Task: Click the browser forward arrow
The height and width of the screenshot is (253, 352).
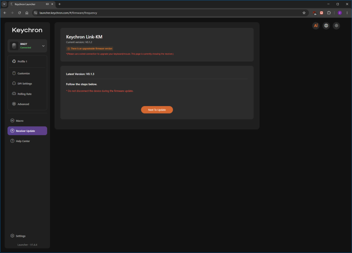Action: (12, 13)
